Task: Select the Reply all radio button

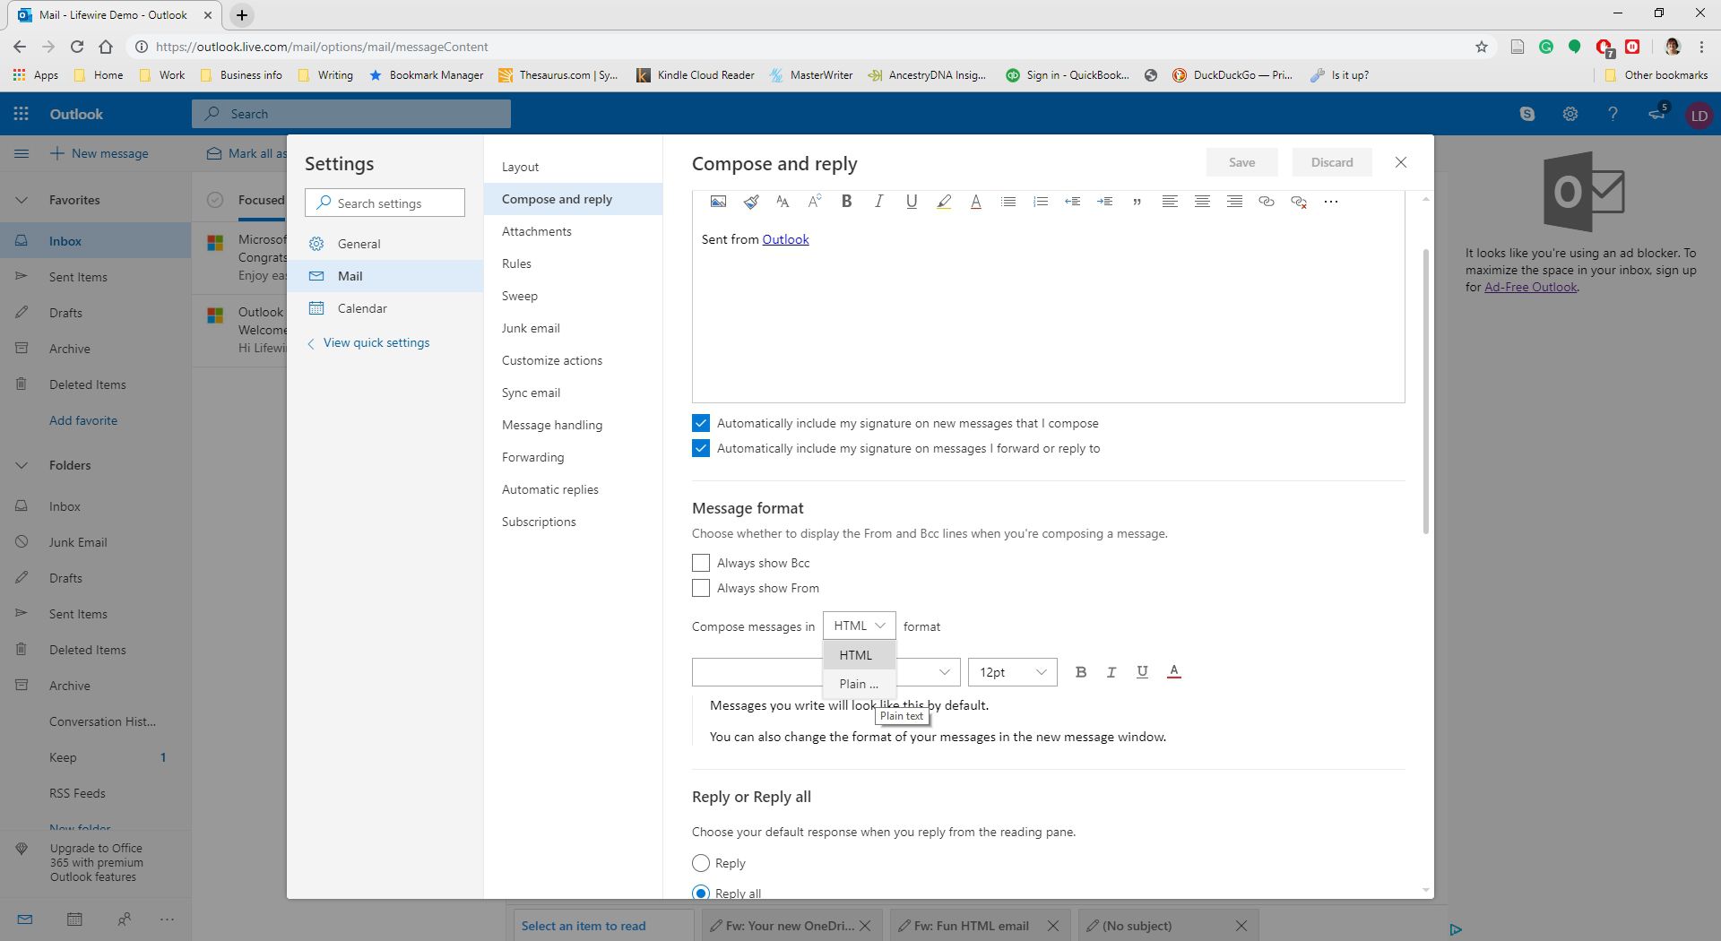Action: click(x=701, y=893)
